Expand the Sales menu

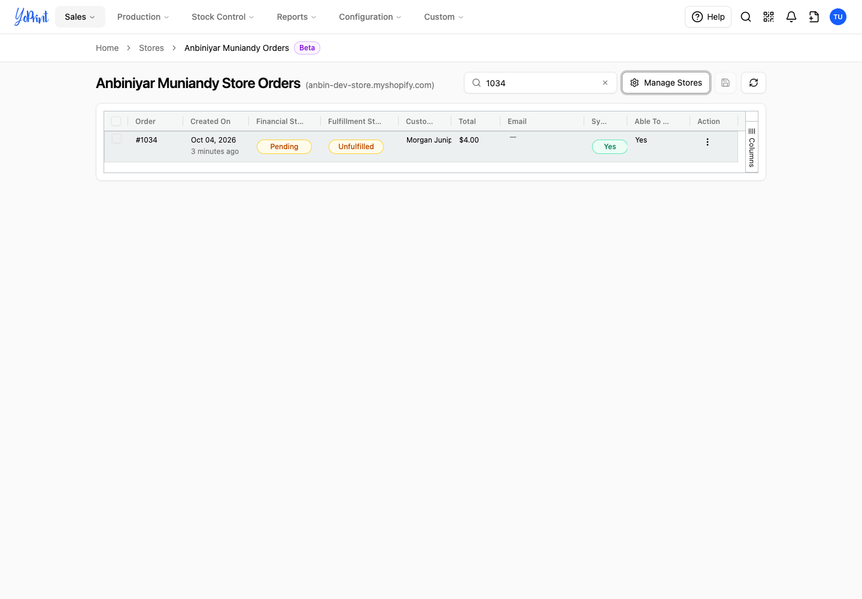80,17
